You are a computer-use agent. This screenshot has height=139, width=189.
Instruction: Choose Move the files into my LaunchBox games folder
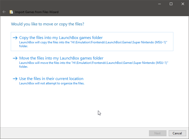pyautogui.click(x=92, y=62)
